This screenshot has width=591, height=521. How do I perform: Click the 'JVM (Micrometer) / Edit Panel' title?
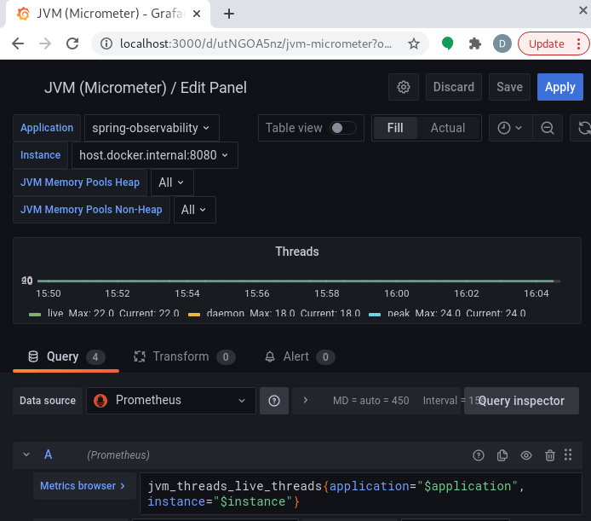coord(146,88)
